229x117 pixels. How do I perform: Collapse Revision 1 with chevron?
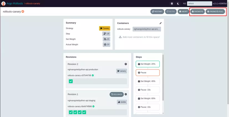[125, 94]
